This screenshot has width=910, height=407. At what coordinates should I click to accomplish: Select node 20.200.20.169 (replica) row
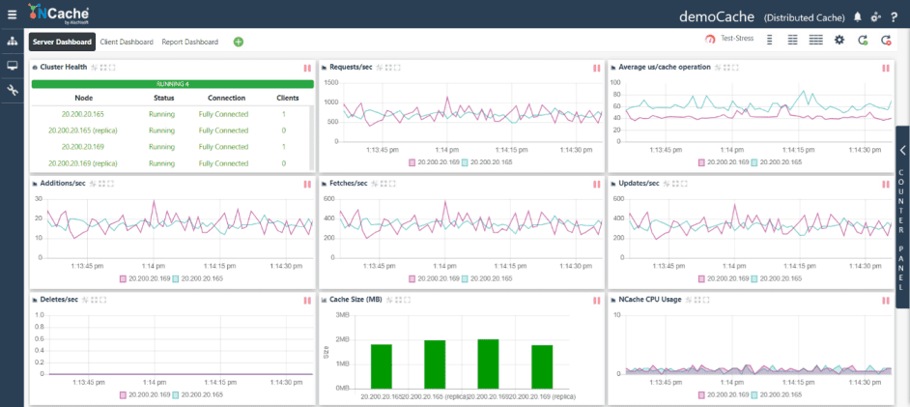[x=171, y=163]
